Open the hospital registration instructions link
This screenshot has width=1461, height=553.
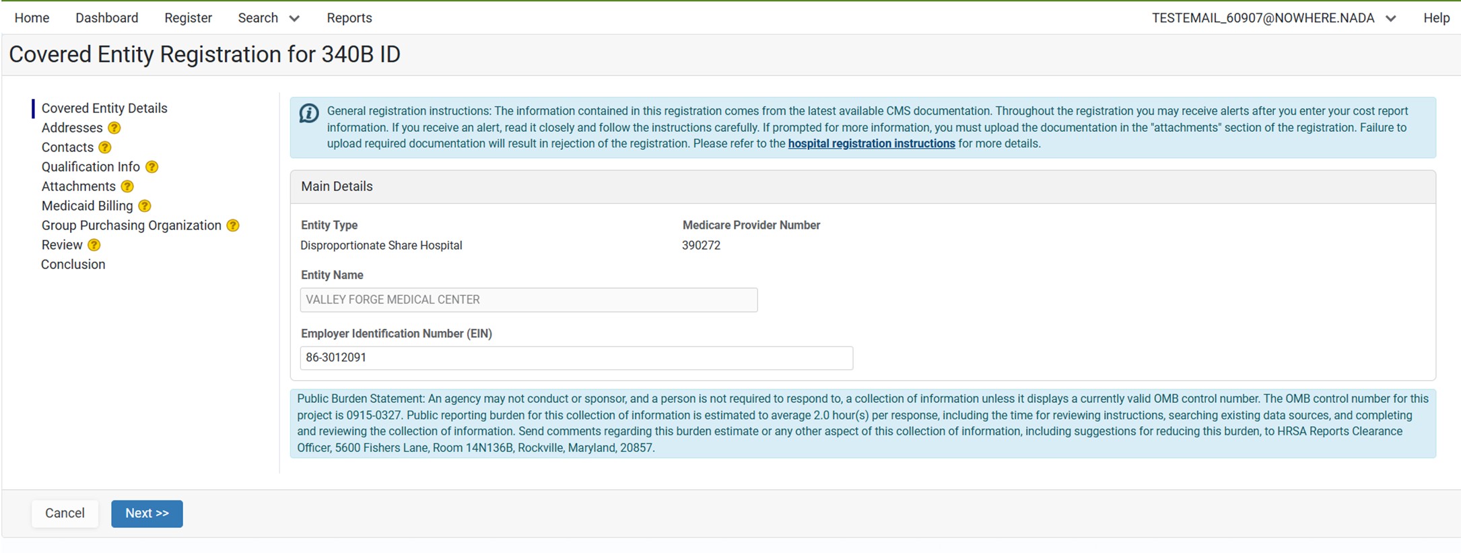pos(871,143)
